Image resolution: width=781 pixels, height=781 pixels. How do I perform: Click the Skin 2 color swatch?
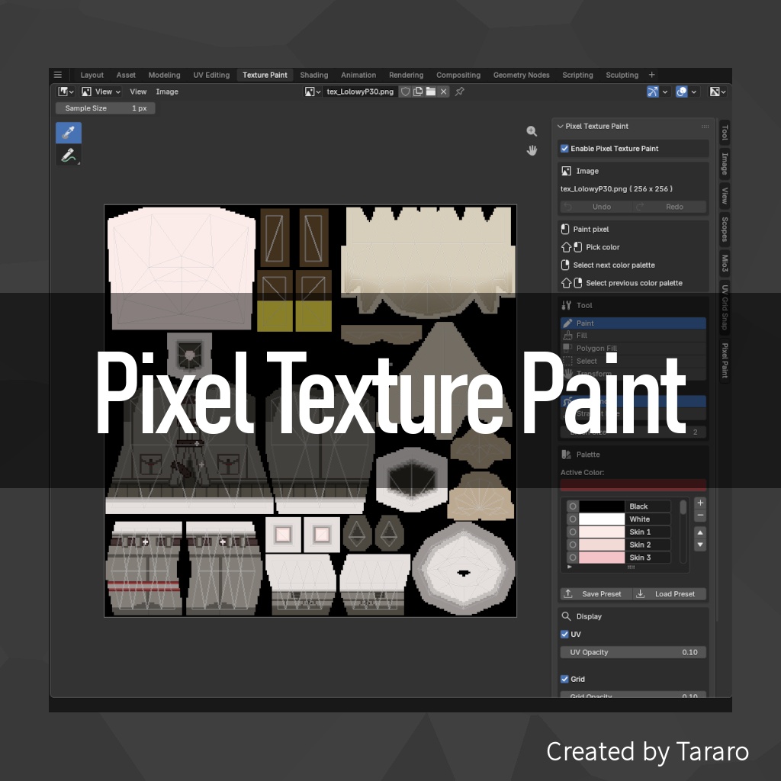point(602,545)
